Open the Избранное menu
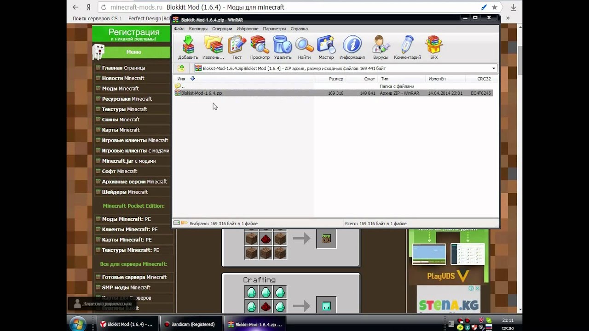 (248, 29)
